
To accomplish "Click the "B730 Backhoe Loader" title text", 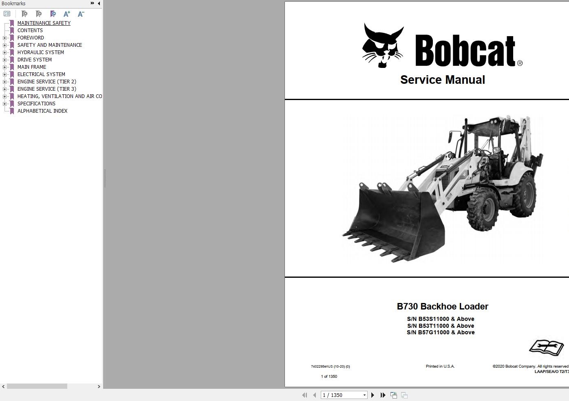I will [443, 306].
